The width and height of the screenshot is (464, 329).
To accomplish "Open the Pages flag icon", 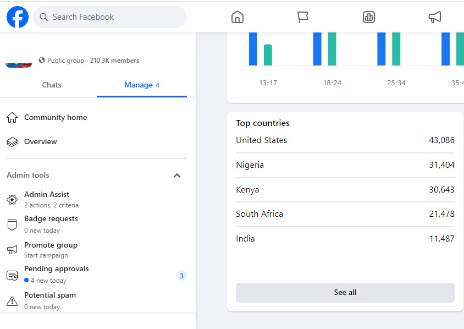I will (x=303, y=17).
